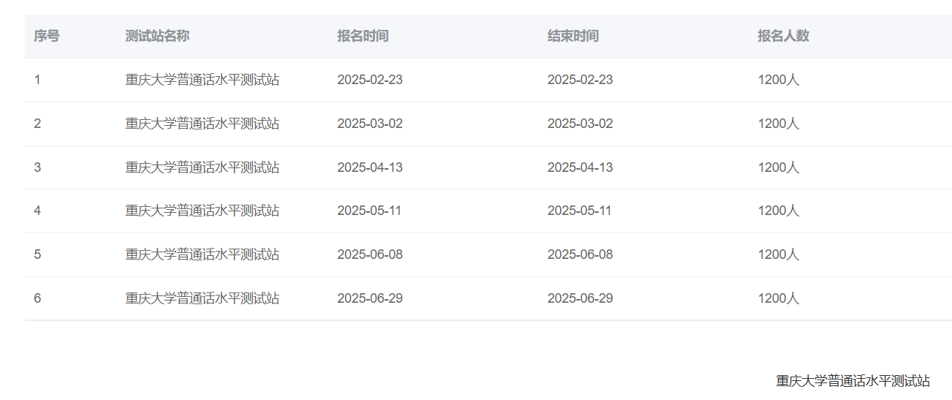Click the 重庆大学普通话水平测试站 footer text below the table
This screenshot has height=400, width=952.
pyautogui.click(x=853, y=381)
